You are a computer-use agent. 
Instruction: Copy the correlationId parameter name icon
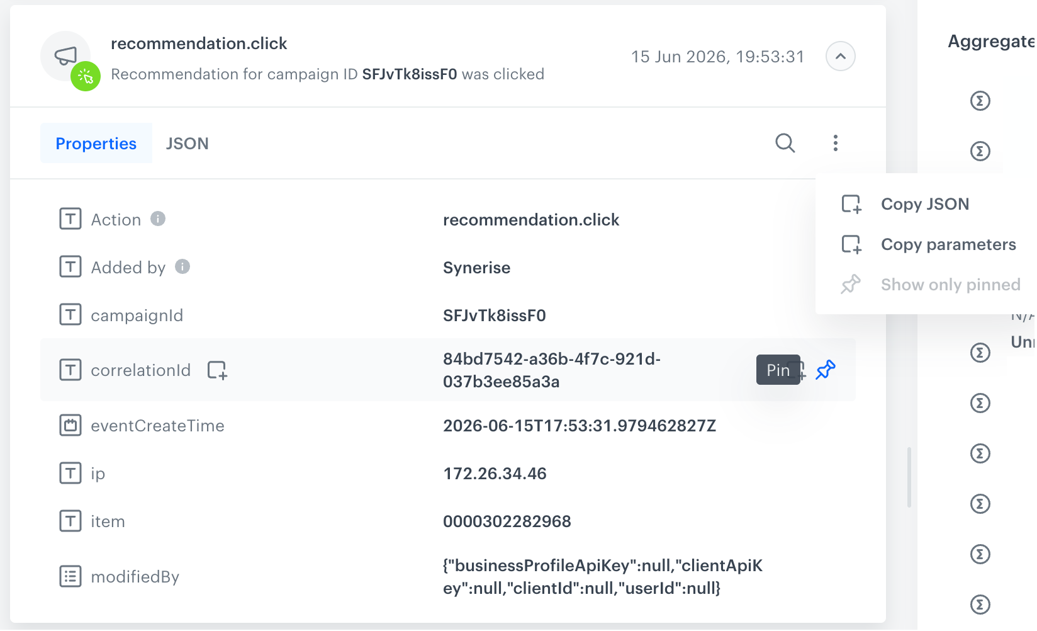coord(217,370)
